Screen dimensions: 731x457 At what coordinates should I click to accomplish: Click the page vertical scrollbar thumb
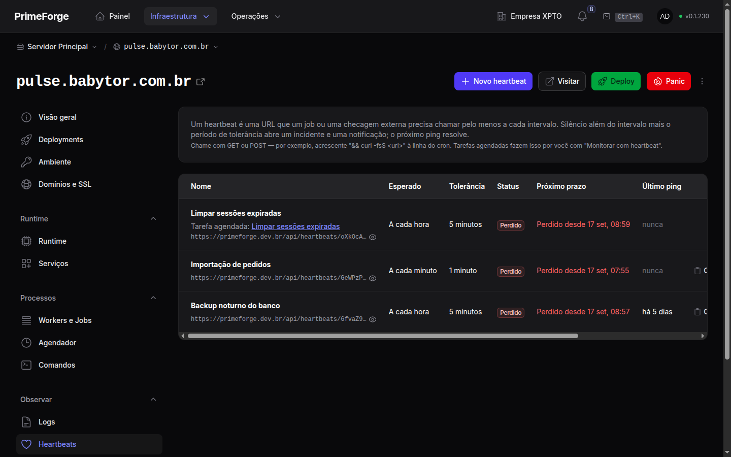(x=727, y=185)
